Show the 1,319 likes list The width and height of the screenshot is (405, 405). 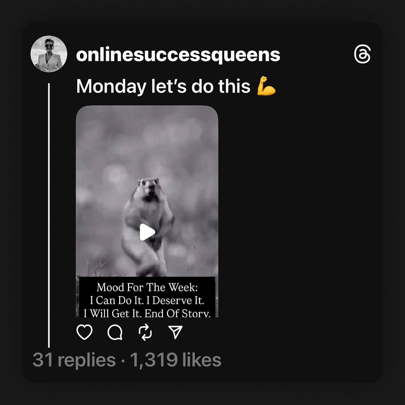175,360
